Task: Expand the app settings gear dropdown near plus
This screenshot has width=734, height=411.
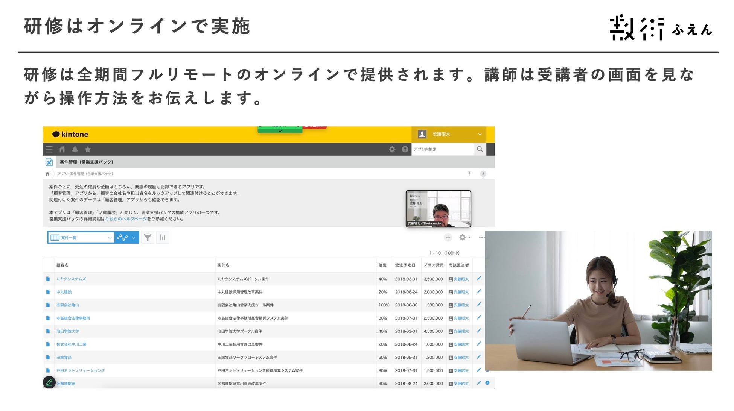Action: click(x=464, y=237)
